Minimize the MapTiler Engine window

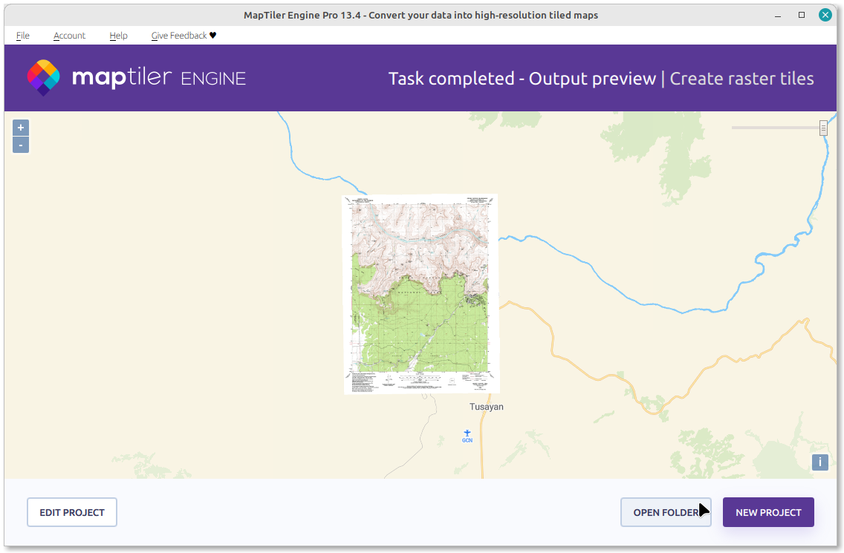pos(777,15)
